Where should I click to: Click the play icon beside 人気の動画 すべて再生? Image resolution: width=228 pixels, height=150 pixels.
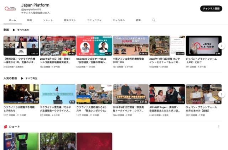click(x=22, y=78)
